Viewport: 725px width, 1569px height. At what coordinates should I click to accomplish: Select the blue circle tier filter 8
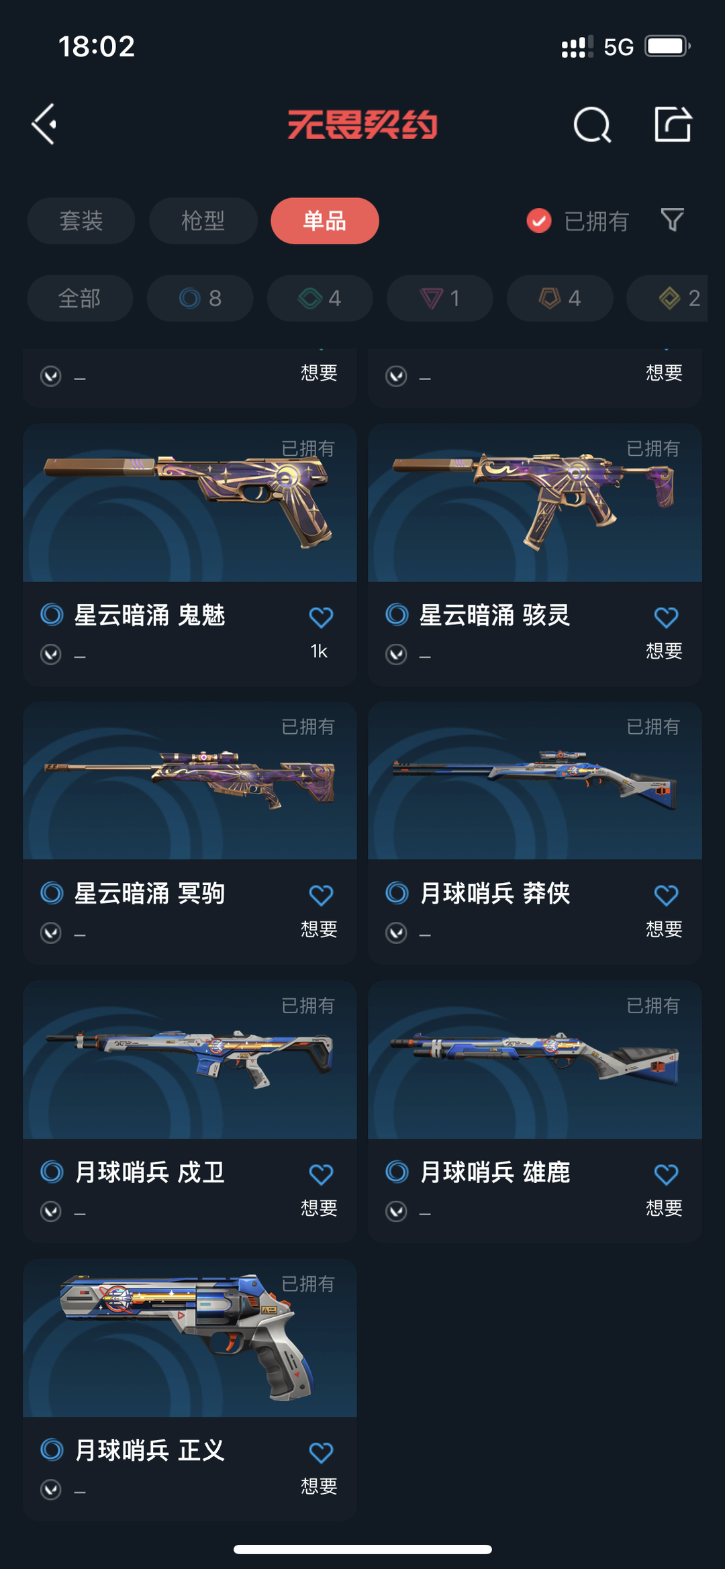[x=200, y=298]
